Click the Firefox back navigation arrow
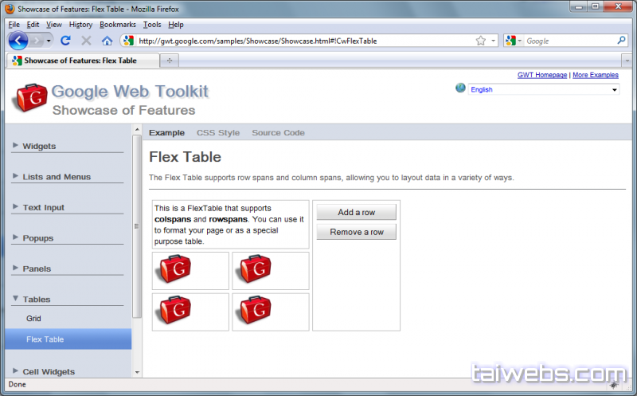 click(x=18, y=41)
